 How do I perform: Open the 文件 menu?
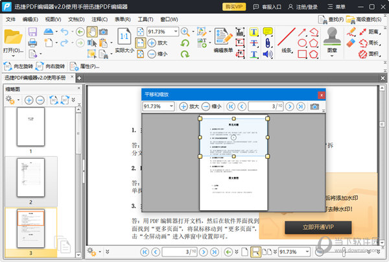coord(10,19)
